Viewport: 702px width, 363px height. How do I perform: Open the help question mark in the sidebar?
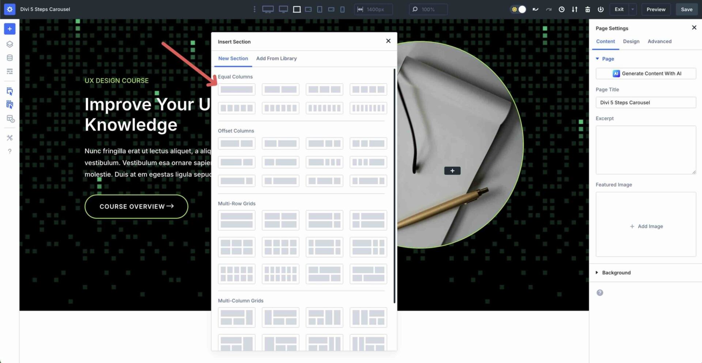point(10,151)
